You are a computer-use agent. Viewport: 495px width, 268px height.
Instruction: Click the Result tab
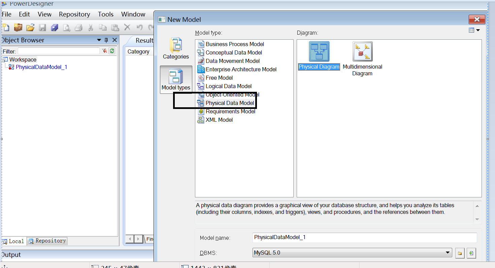(x=144, y=40)
